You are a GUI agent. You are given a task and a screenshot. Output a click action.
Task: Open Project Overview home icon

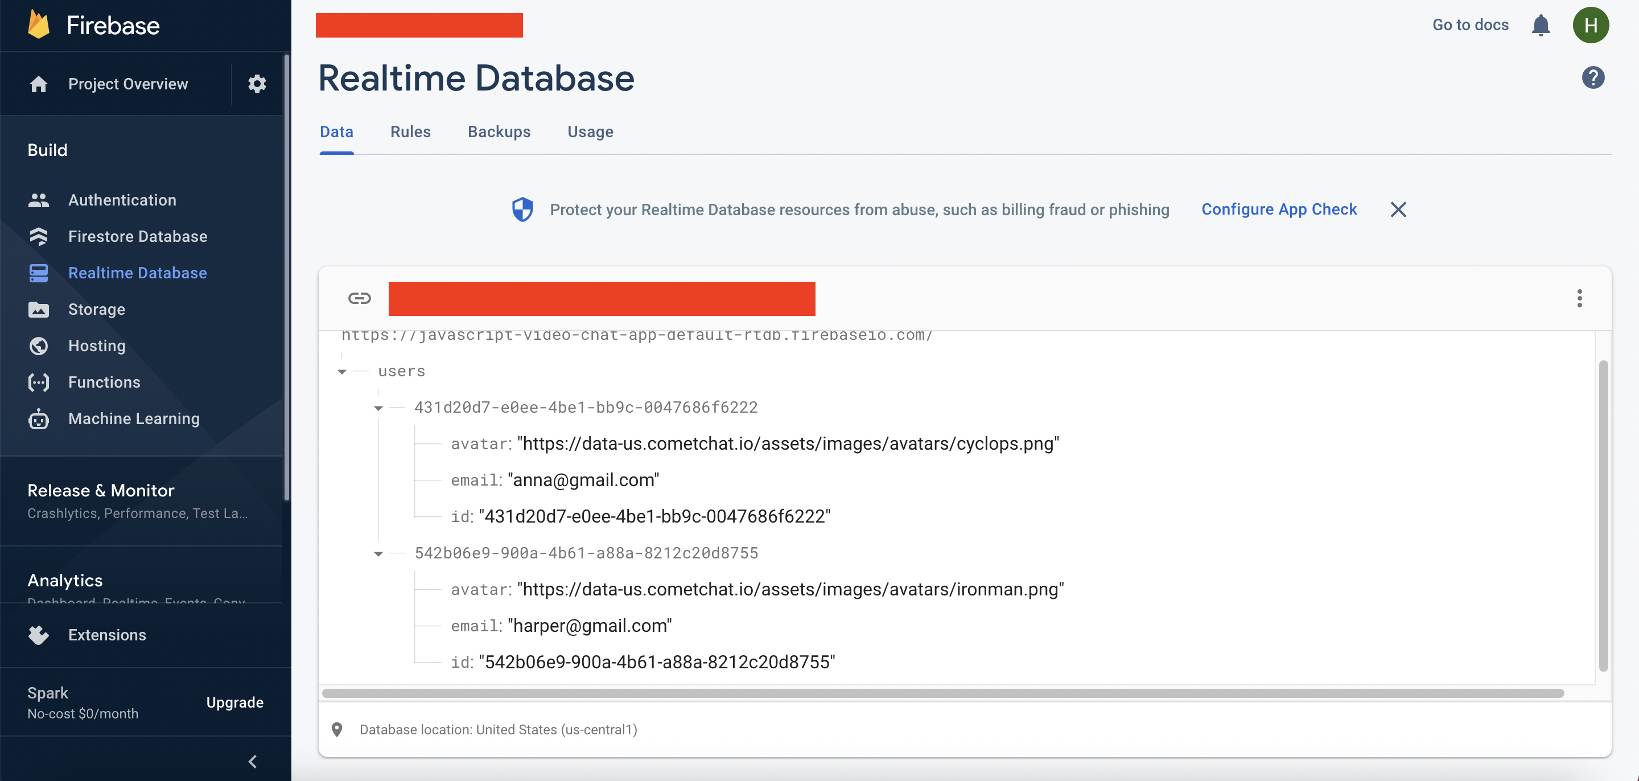(x=38, y=84)
